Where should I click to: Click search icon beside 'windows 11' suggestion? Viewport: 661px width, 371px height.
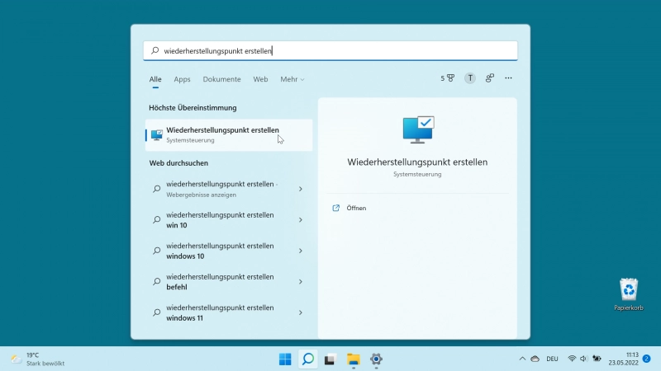click(156, 312)
